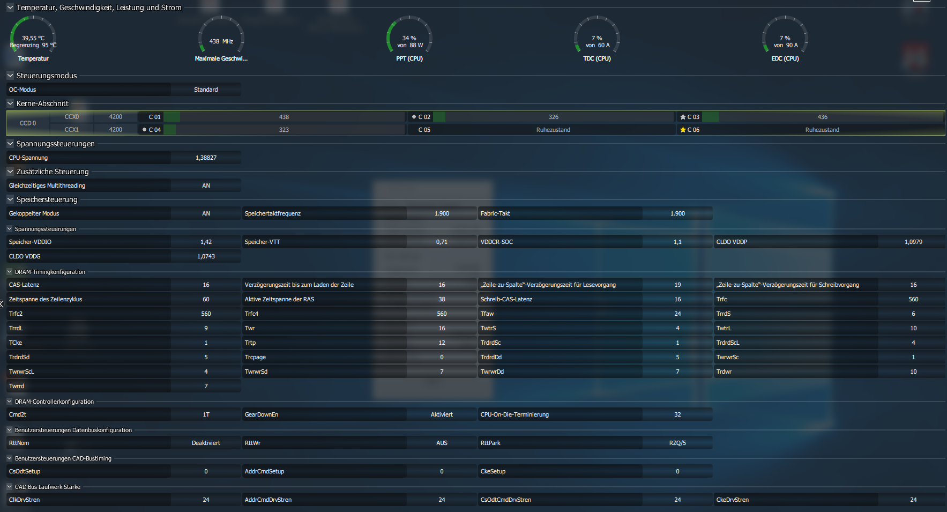Click the Aktive Zeitspanne der RAS value 38
This screenshot has width=947, height=512.
point(442,299)
